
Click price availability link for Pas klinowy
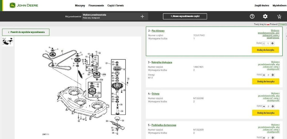point(269,34)
